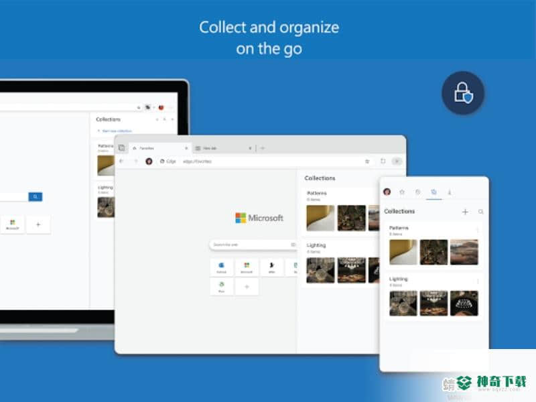Switch to Collections tab in mobile panel
Screen dimensions: 536x402
[x=433, y=192]
